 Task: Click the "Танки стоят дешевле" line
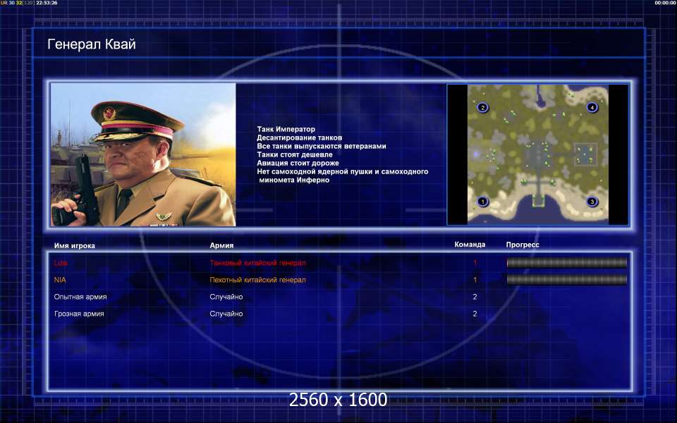pyautogui.click(x=295, y=154)
